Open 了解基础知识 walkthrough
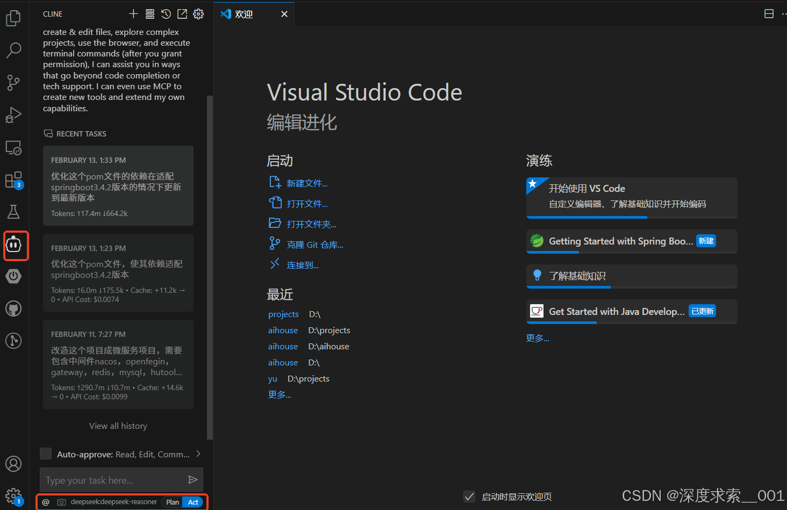 click(632, 276)
